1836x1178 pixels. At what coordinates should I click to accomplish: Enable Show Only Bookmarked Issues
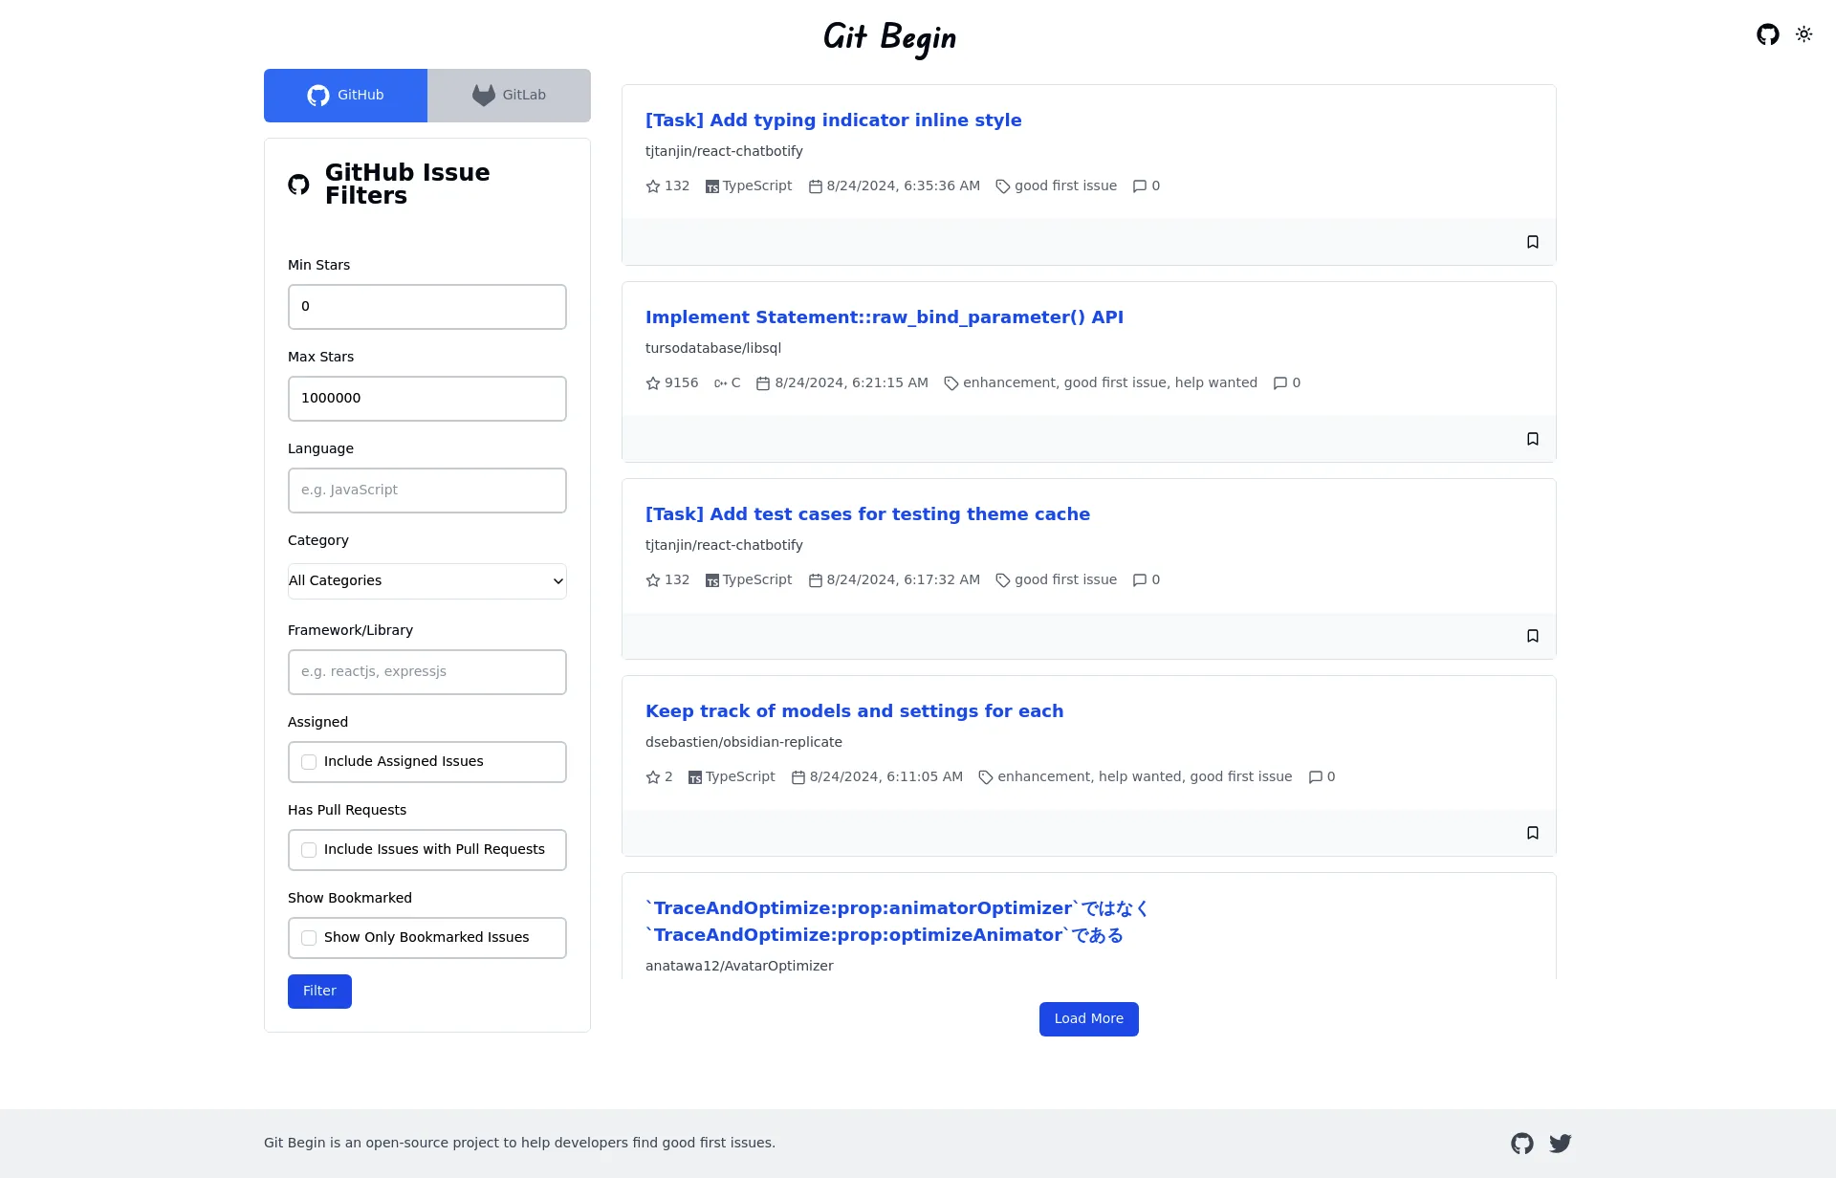pos(309,937)
